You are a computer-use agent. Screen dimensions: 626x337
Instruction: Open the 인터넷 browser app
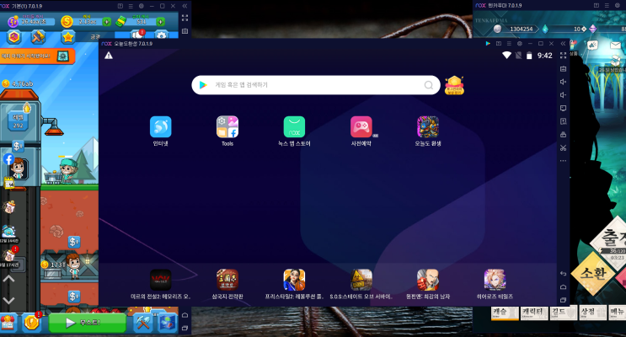[x=160, y=127]
